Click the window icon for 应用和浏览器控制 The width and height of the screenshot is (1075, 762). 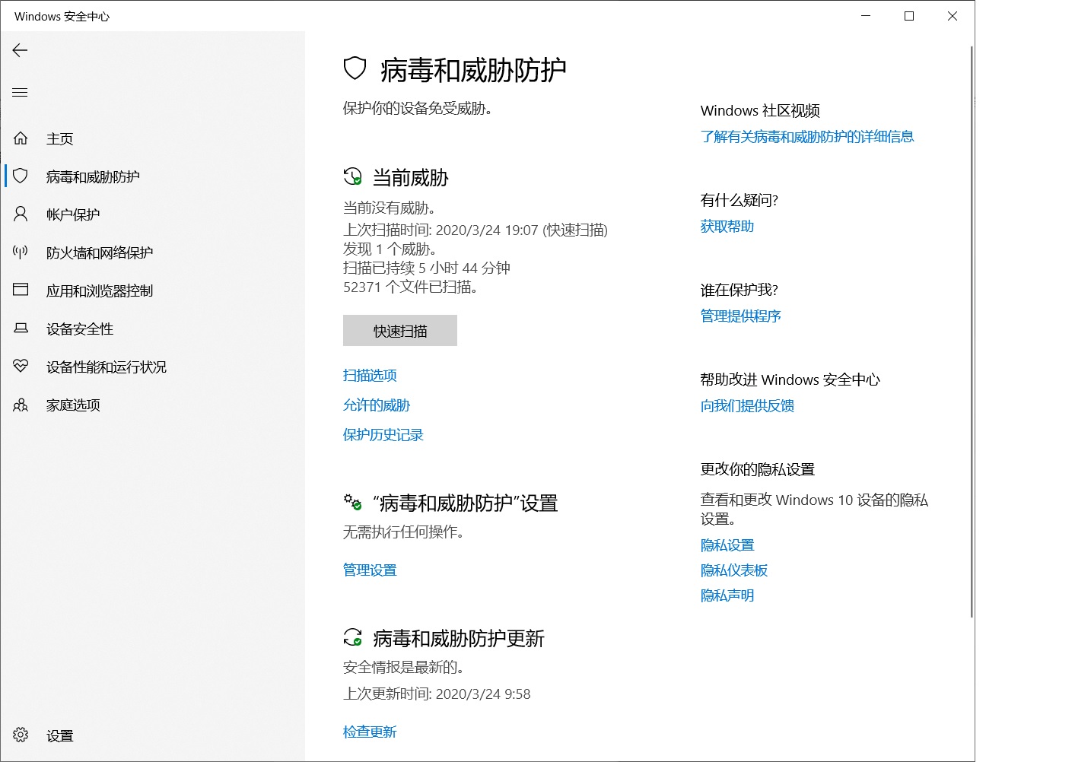coord(21,290)
